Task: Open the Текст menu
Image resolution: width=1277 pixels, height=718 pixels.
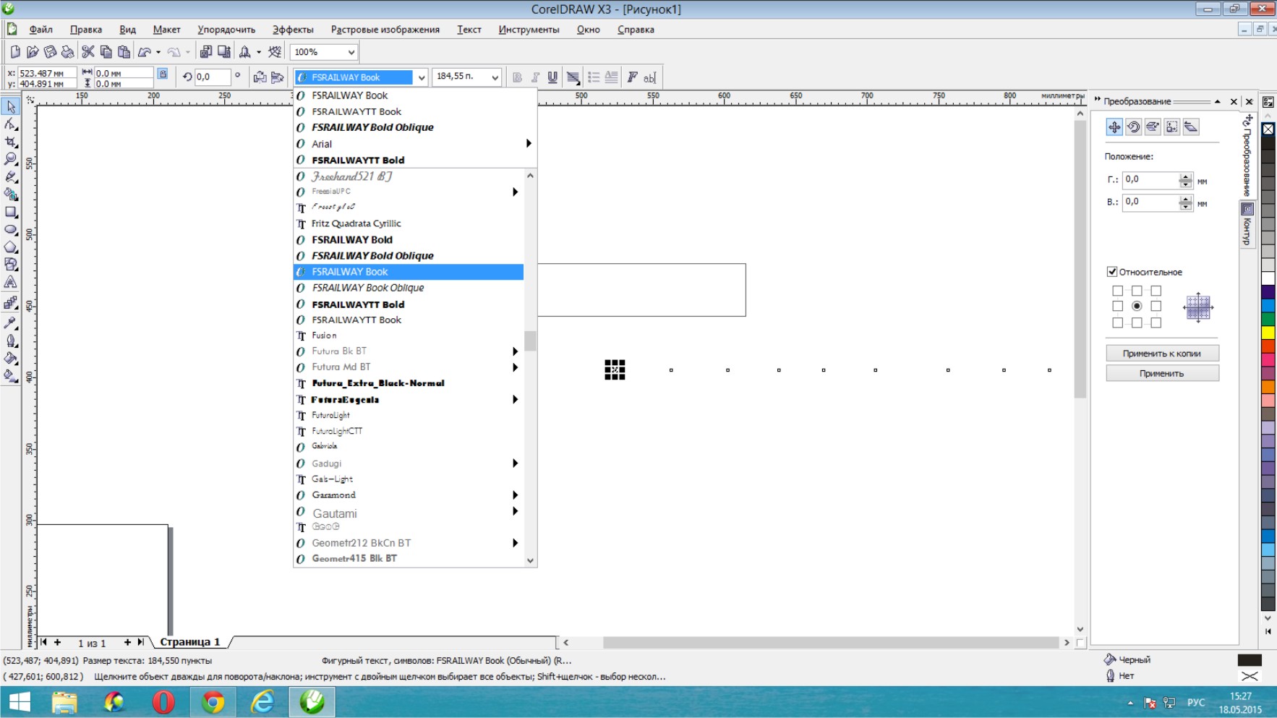Action: coord(469,30)
